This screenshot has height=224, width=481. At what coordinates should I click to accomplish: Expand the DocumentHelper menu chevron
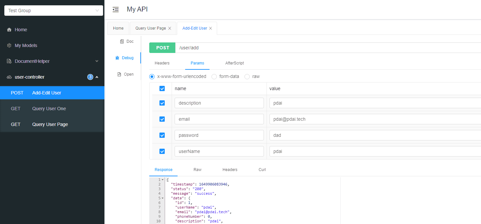[97, 61]
